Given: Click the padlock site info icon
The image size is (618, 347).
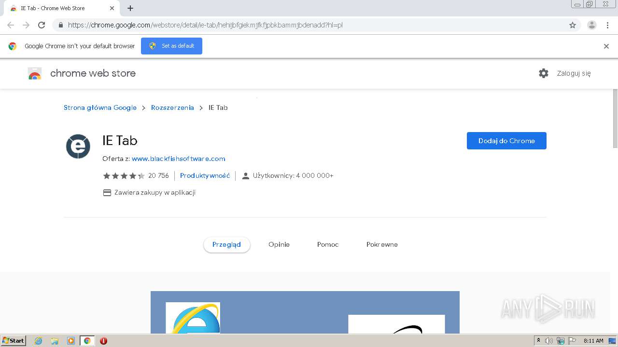Looking at the screenshot, I should point(60,25).
